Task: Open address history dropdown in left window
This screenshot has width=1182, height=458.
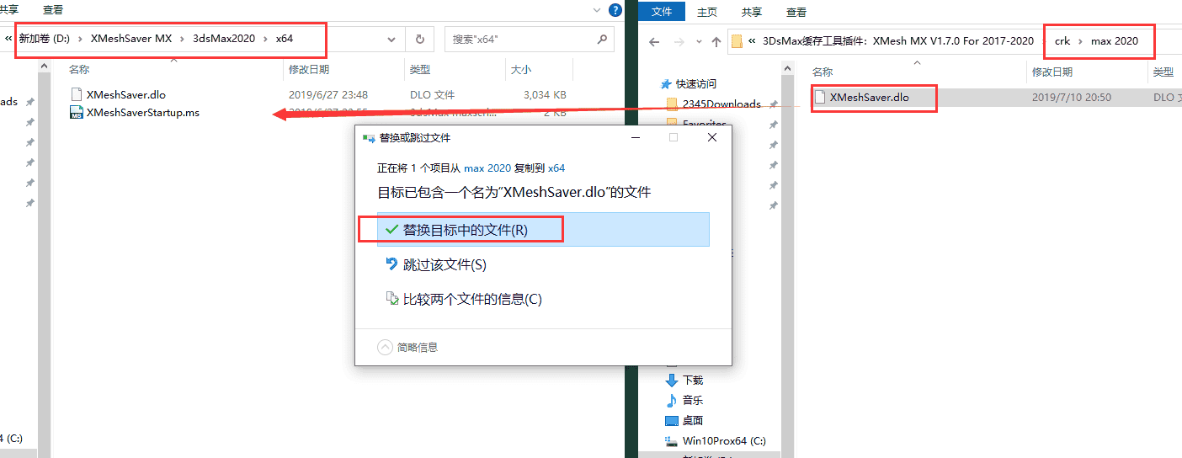Action: tap(391, 39)
